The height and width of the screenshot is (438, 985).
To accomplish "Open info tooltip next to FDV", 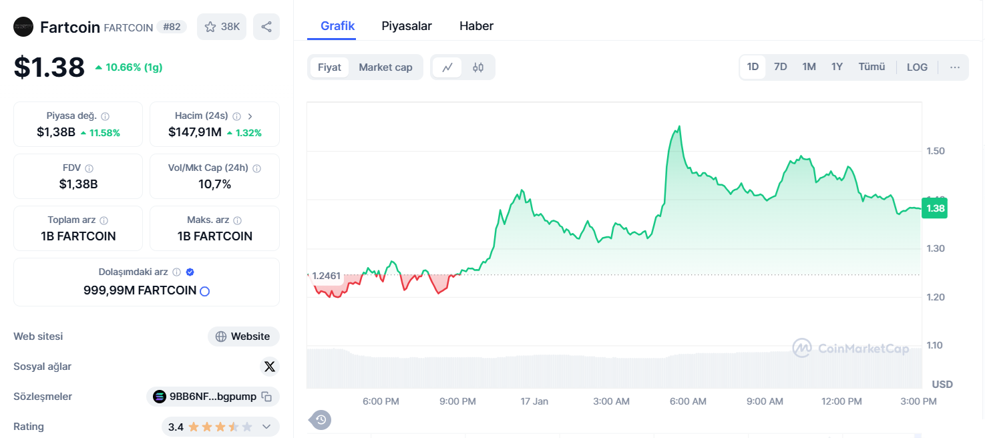I will (x=89, y=168).
